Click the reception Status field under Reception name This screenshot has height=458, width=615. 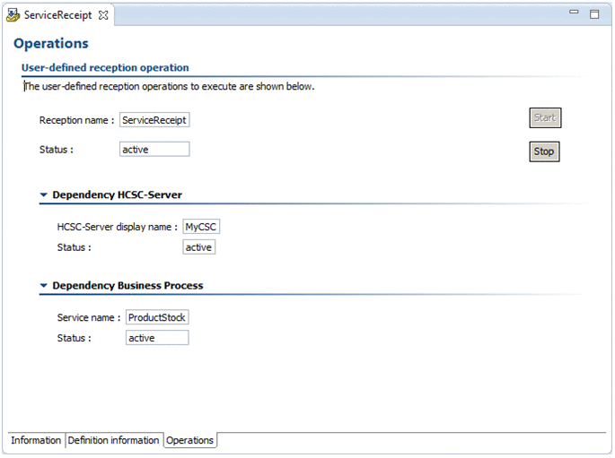click(154, 150)
